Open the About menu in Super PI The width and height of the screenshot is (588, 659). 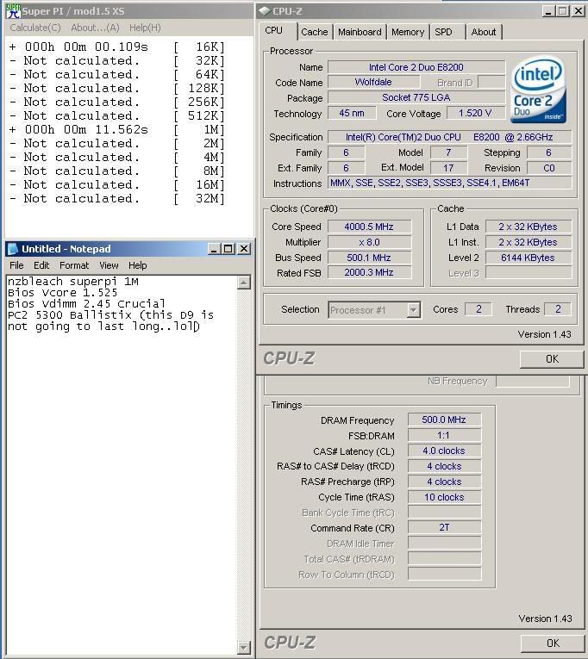(x=95, y=28)
